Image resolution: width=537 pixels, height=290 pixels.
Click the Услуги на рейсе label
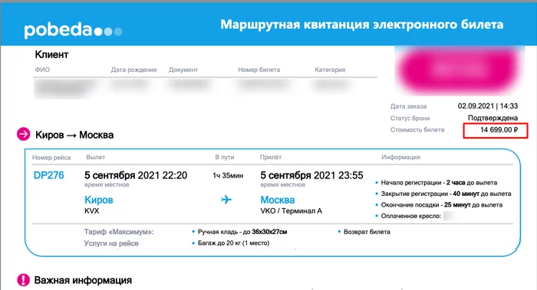[x=111, y=243]
